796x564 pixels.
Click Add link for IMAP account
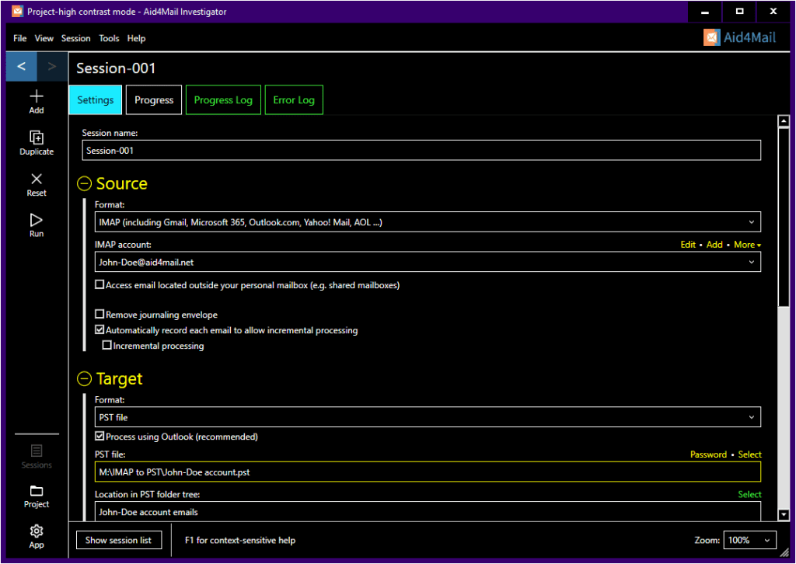tap(714, 245)
